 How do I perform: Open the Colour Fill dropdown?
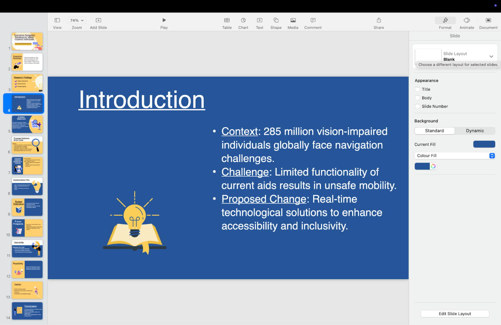coord(492,156)
